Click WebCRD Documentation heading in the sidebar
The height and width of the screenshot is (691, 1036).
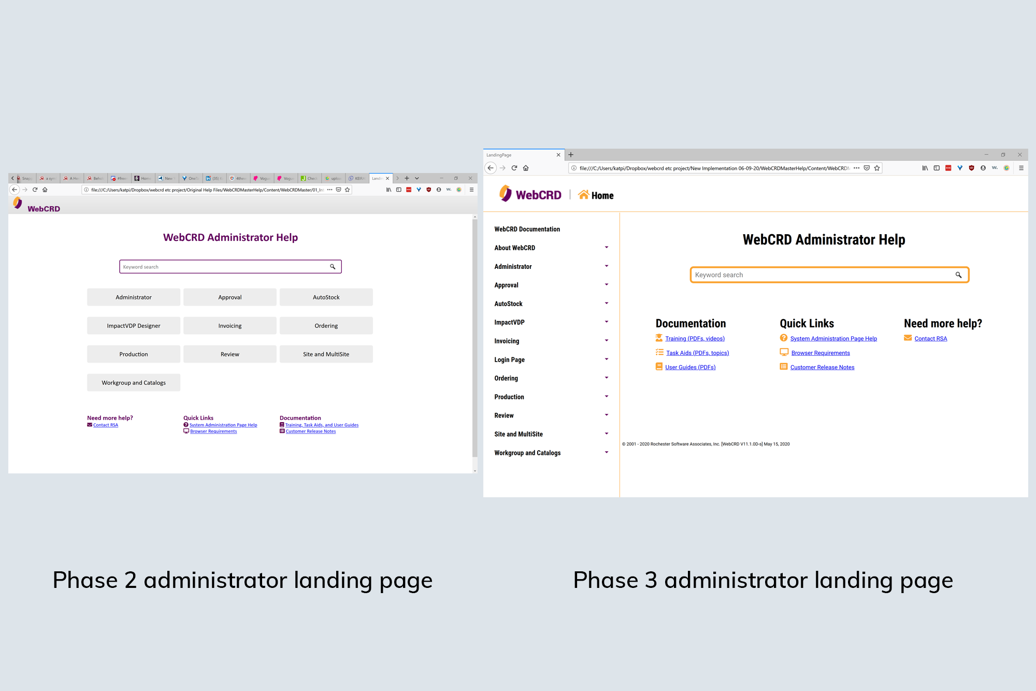[527, 229]
